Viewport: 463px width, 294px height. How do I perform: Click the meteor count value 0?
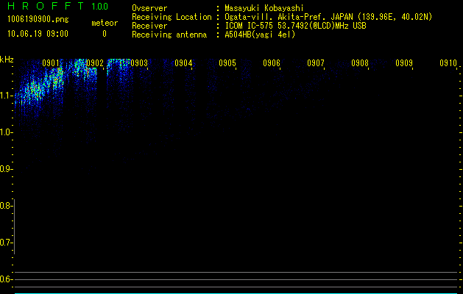[x=105, y=34]
